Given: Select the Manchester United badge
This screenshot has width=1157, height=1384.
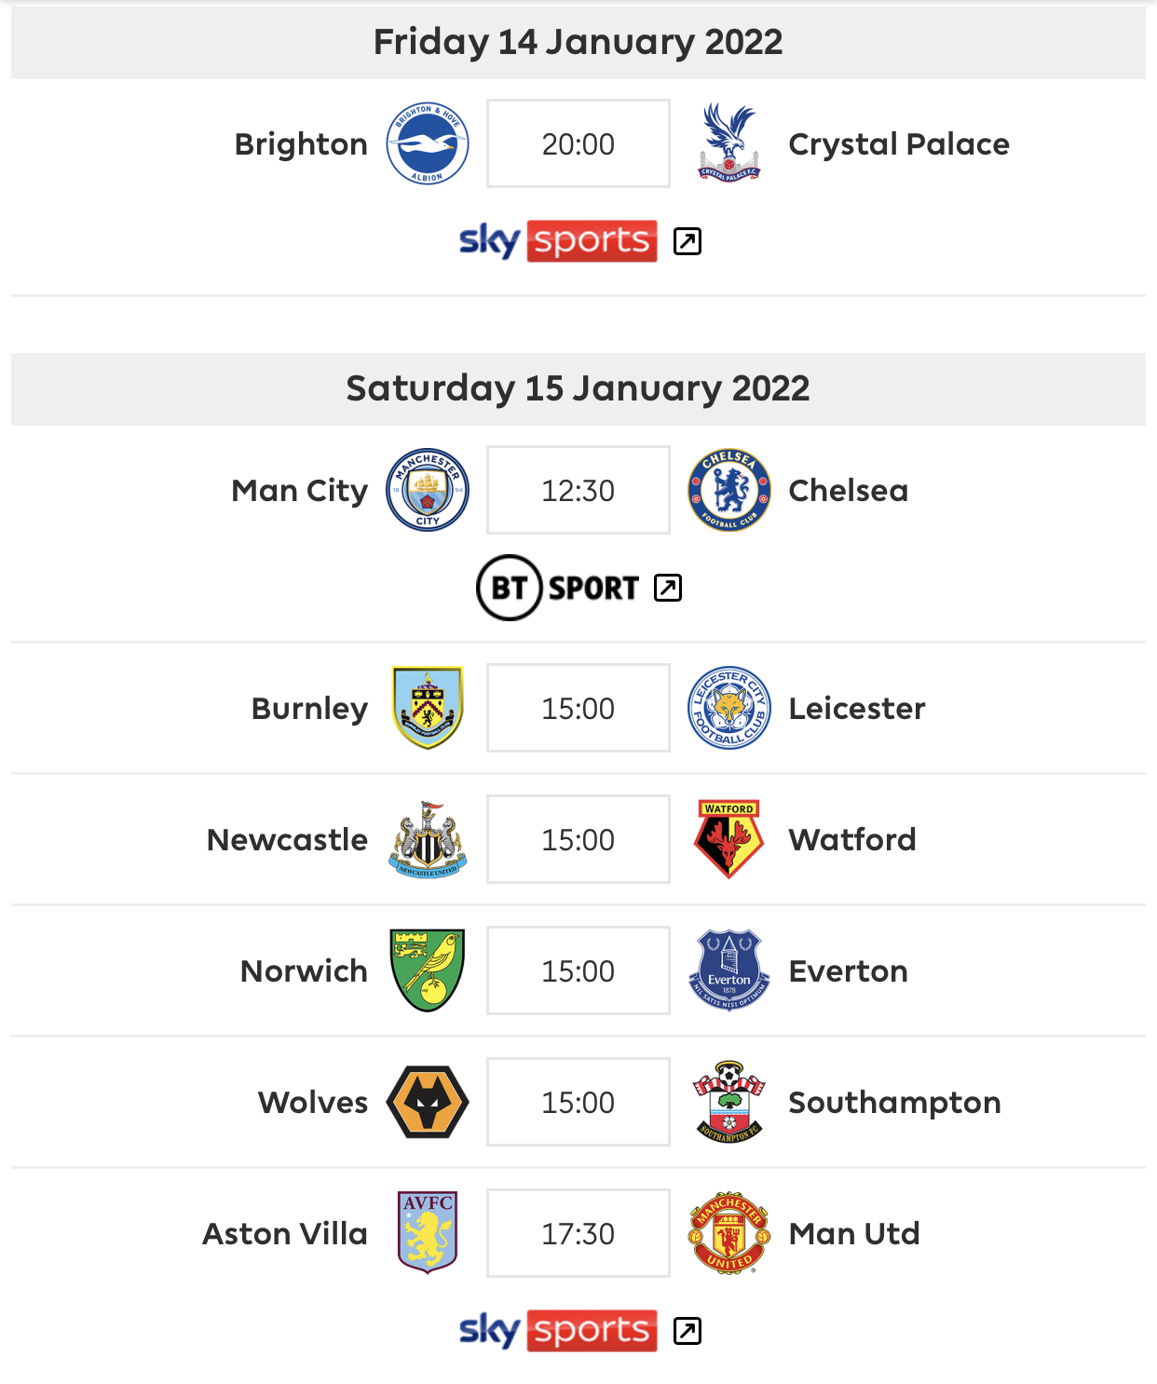Looking at the screenshot, I should coord(729,1233).
